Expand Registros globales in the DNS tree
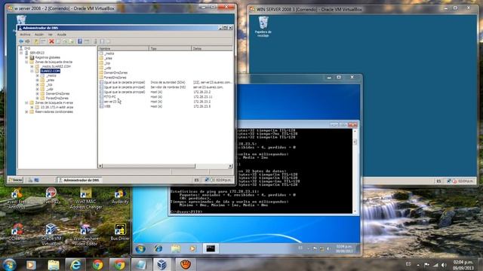Viewport: 483px width, 271px height. 26,57
